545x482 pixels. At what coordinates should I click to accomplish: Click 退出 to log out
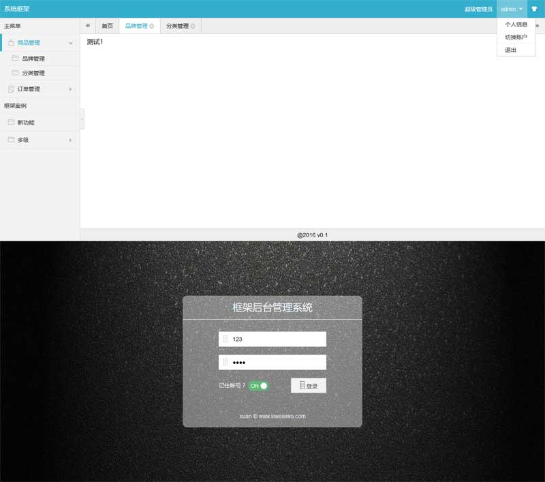coord(510,50)
